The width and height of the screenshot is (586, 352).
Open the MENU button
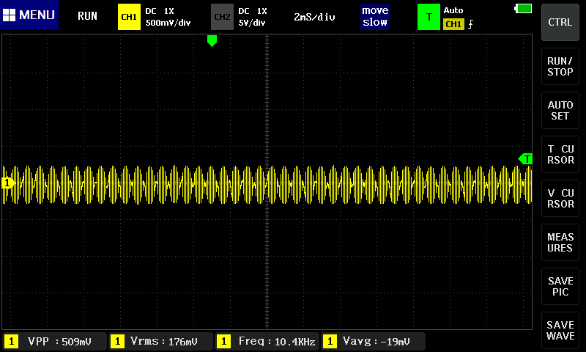click(29, 15)
